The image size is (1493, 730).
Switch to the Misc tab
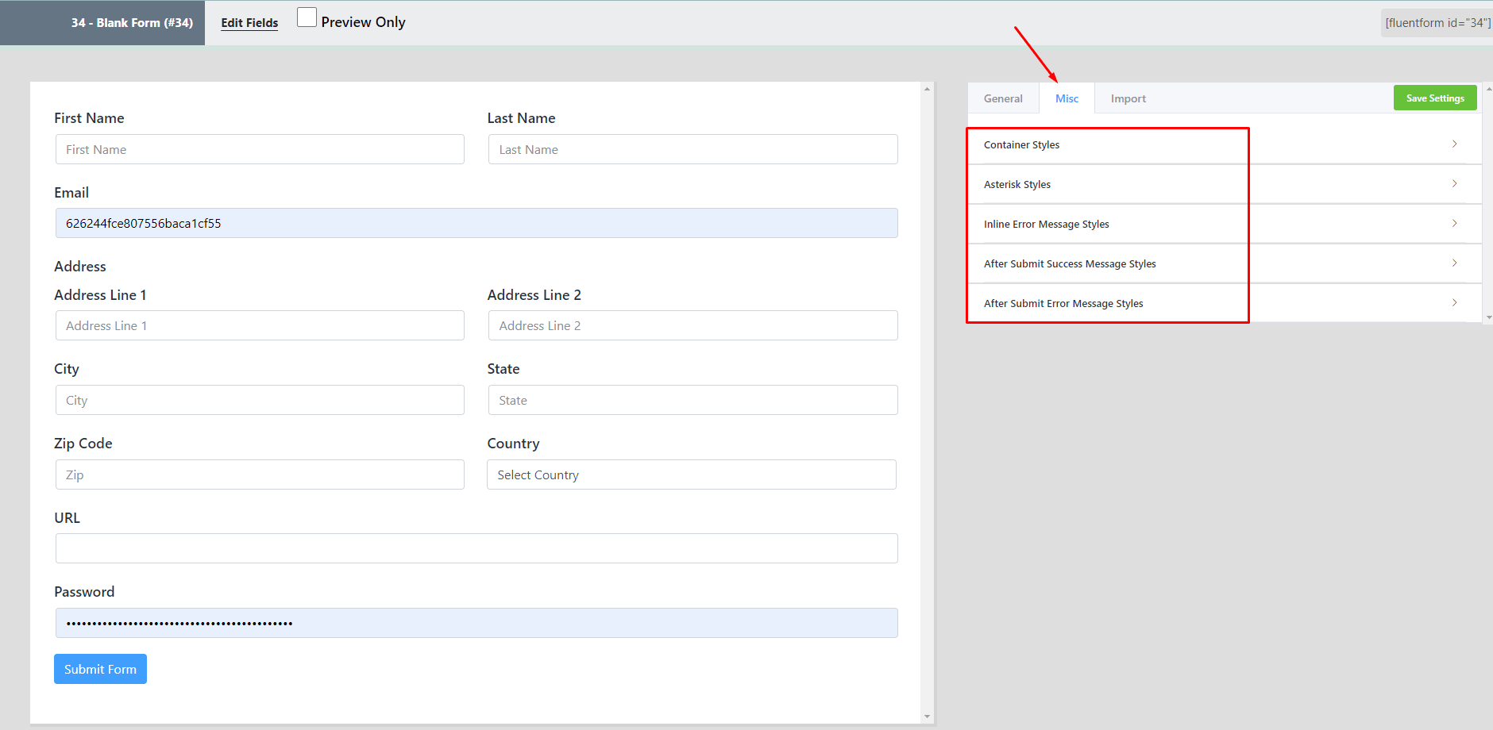click(x=1067, y=98)
